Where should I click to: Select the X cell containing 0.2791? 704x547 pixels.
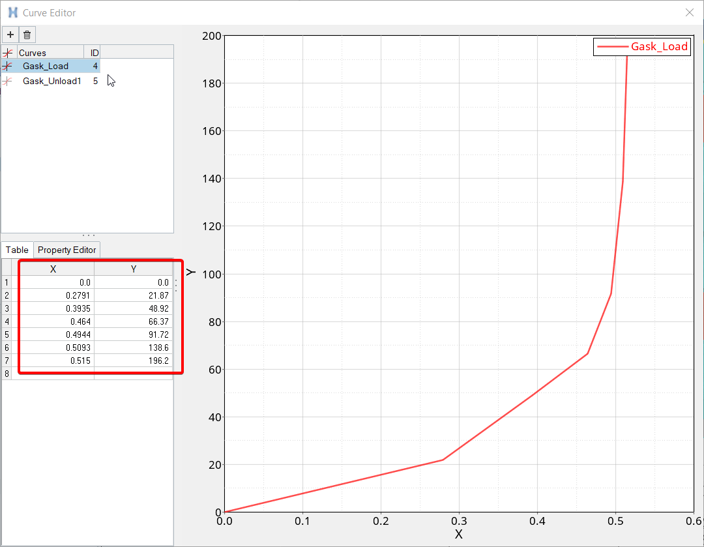tap(53, 295)
